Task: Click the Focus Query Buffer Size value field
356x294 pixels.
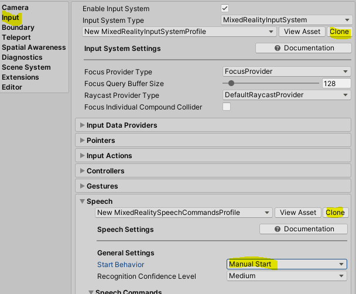Action: pos(337,84)
